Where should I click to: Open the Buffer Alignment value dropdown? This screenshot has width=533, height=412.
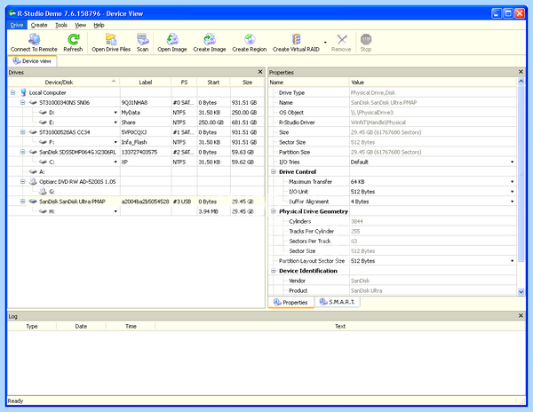[513, 202]
